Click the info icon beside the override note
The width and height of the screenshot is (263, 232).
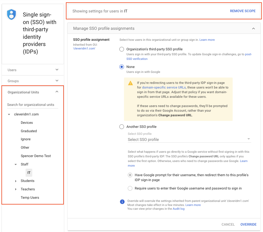122,202
